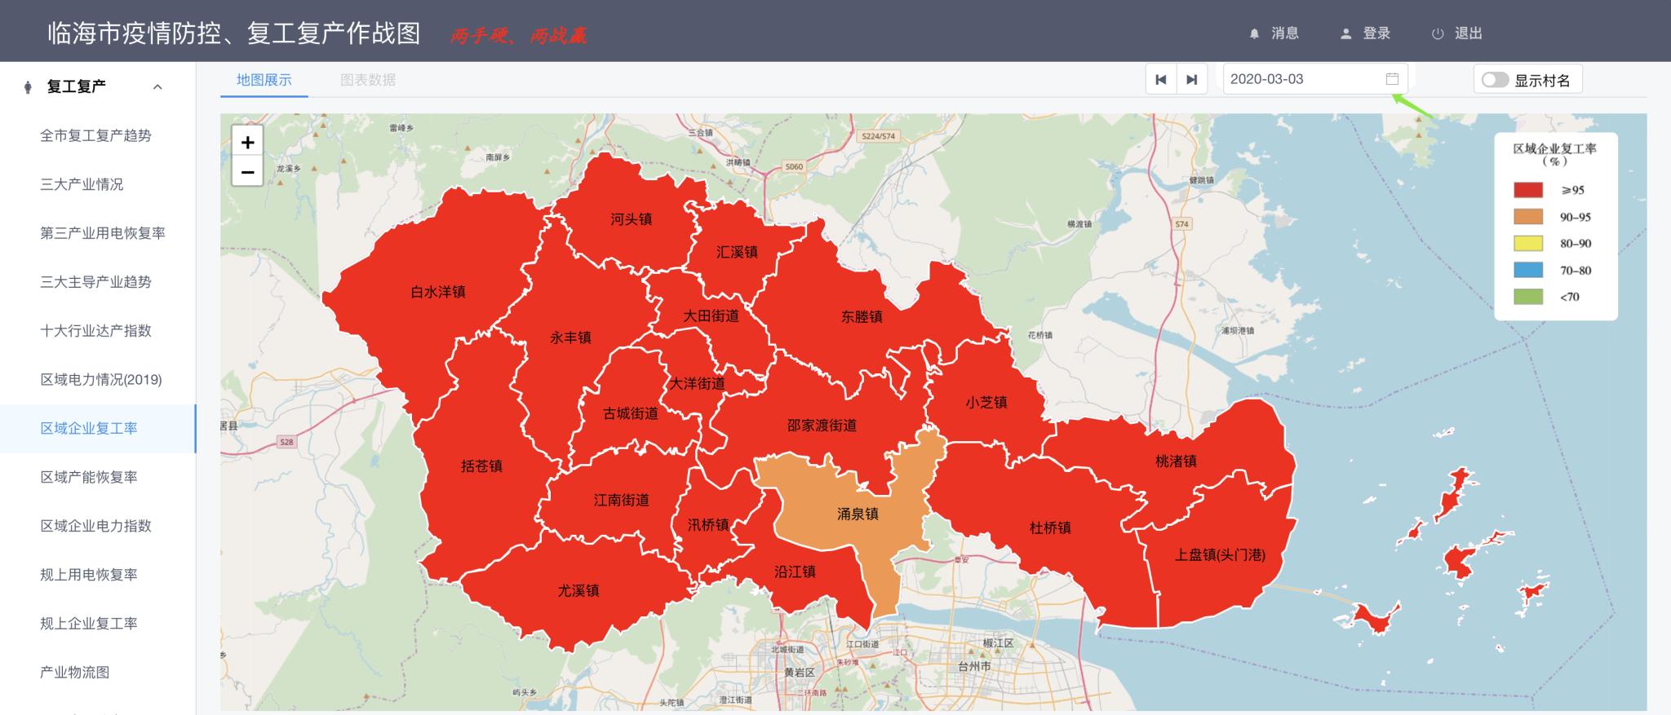Switch to the 图表数据 tab
The height and width of the screenshot is (715, 1671).
point(368,80)
